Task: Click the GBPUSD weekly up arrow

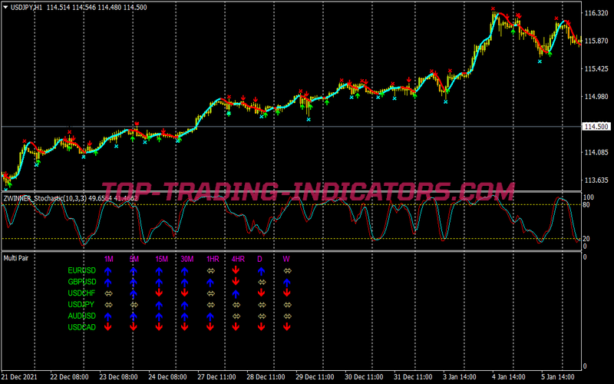Action: [287, 282]
